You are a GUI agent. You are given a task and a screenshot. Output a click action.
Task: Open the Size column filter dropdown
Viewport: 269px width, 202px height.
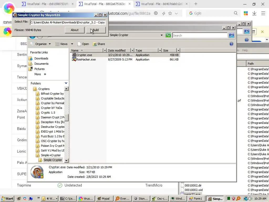tap(178, 50)
